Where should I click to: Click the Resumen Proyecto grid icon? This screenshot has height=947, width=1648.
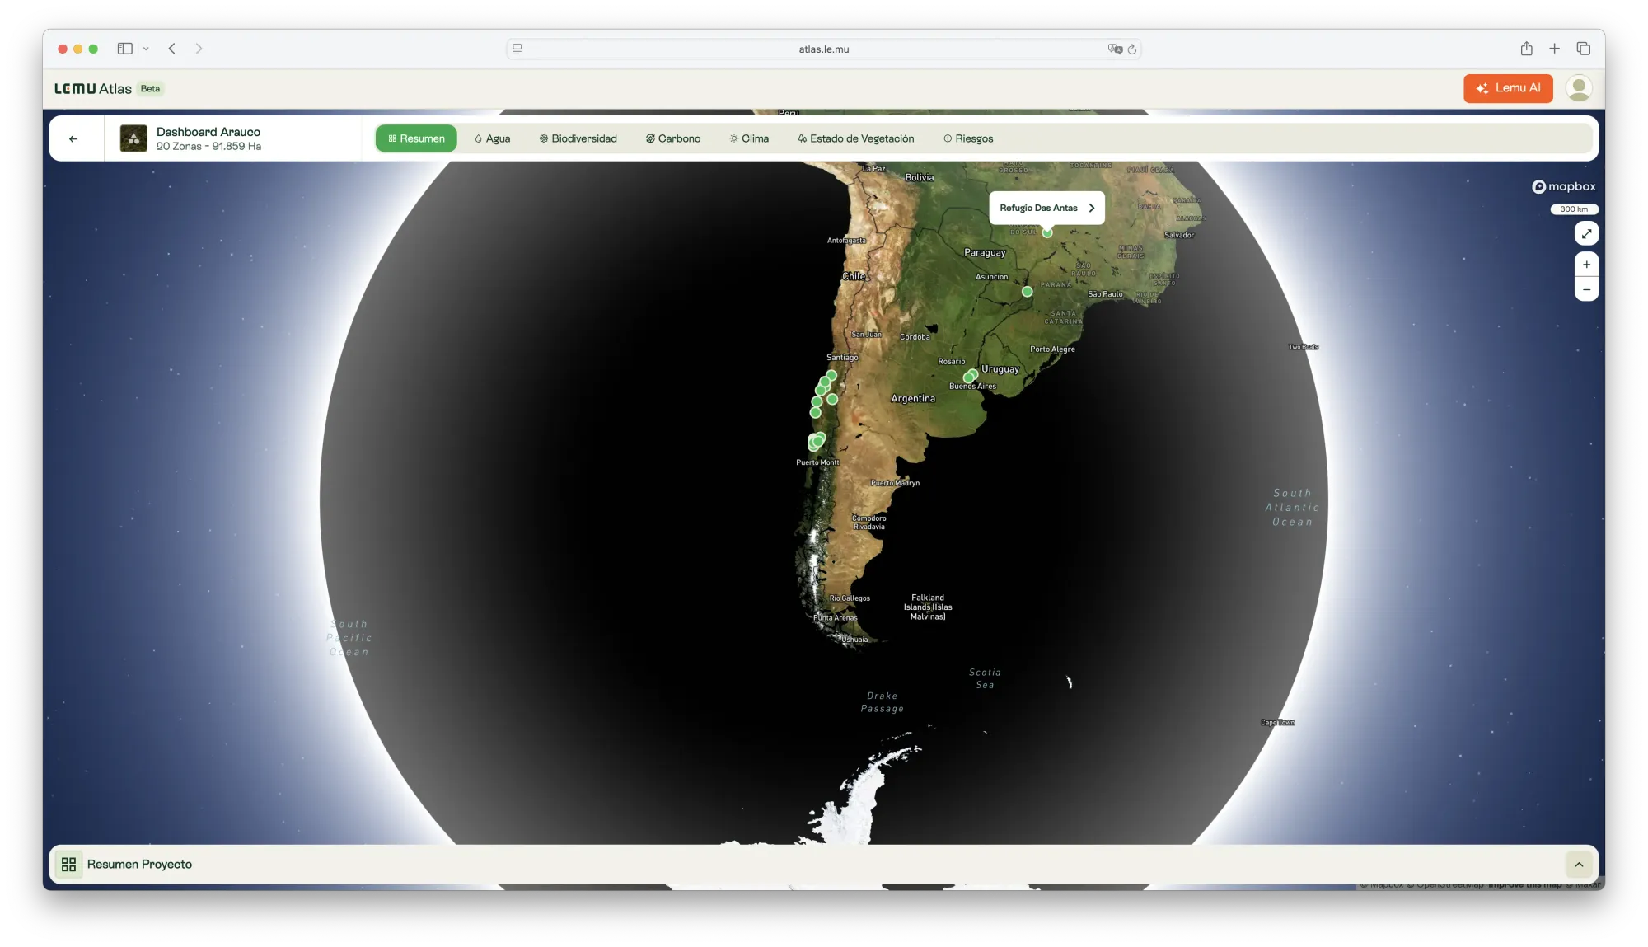pyautogui.click(x=68, y=864)
